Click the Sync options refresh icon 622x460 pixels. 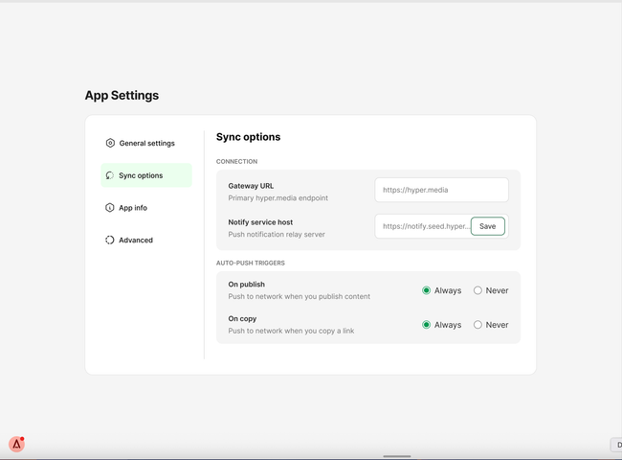110,175
